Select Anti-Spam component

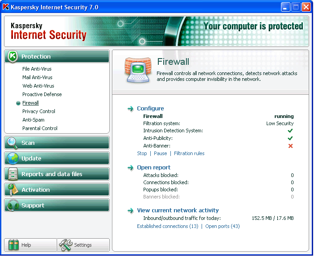[33, 120]
